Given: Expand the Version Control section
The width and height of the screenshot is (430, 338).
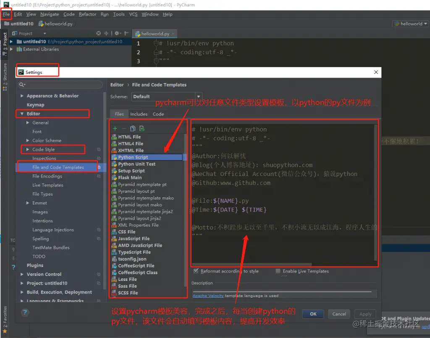Looking at the screenshot, I should [22, 274].
